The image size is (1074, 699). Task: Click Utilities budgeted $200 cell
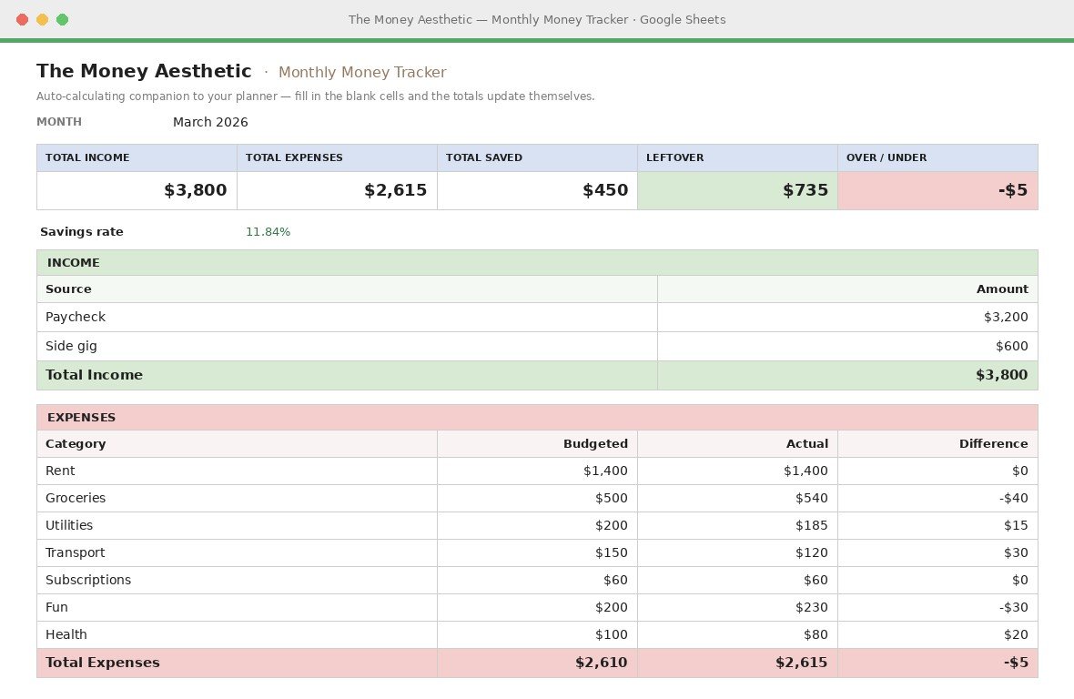tap(537, 526)
